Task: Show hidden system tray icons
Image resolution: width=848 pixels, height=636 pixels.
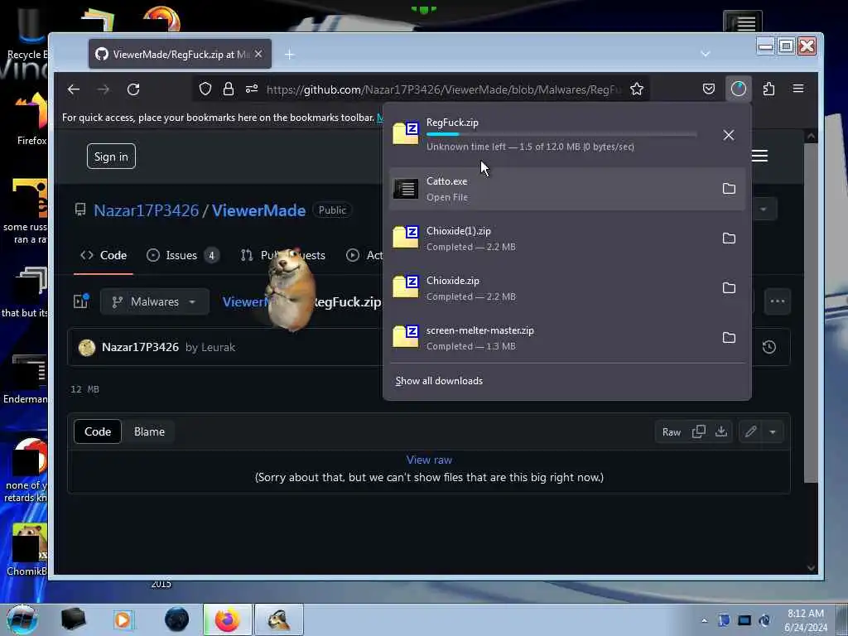Action: pyautogui.click(x=704, y=620)
